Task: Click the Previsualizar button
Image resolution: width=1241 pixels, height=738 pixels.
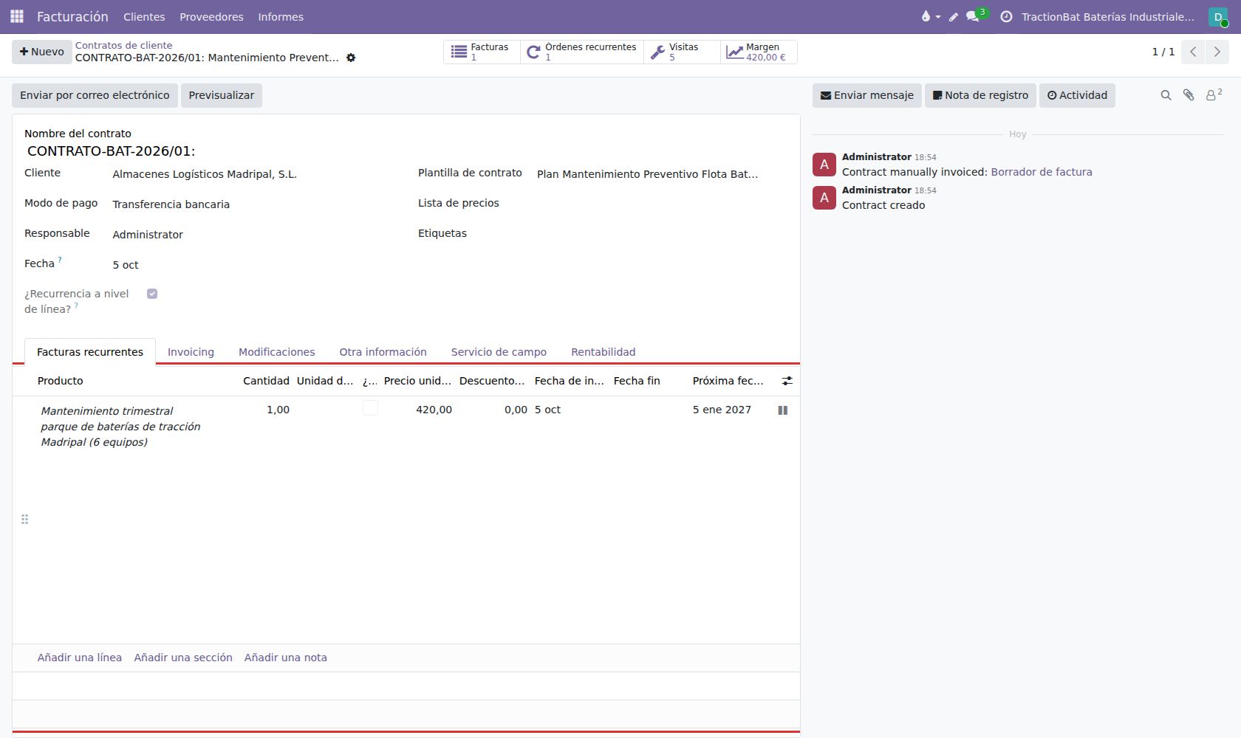Action: point(222,95)
